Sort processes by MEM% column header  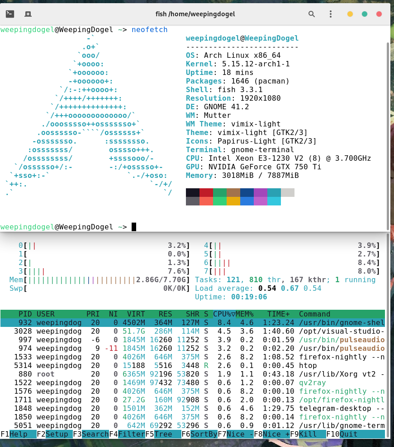pyautogui.click(x=244, y=314)
